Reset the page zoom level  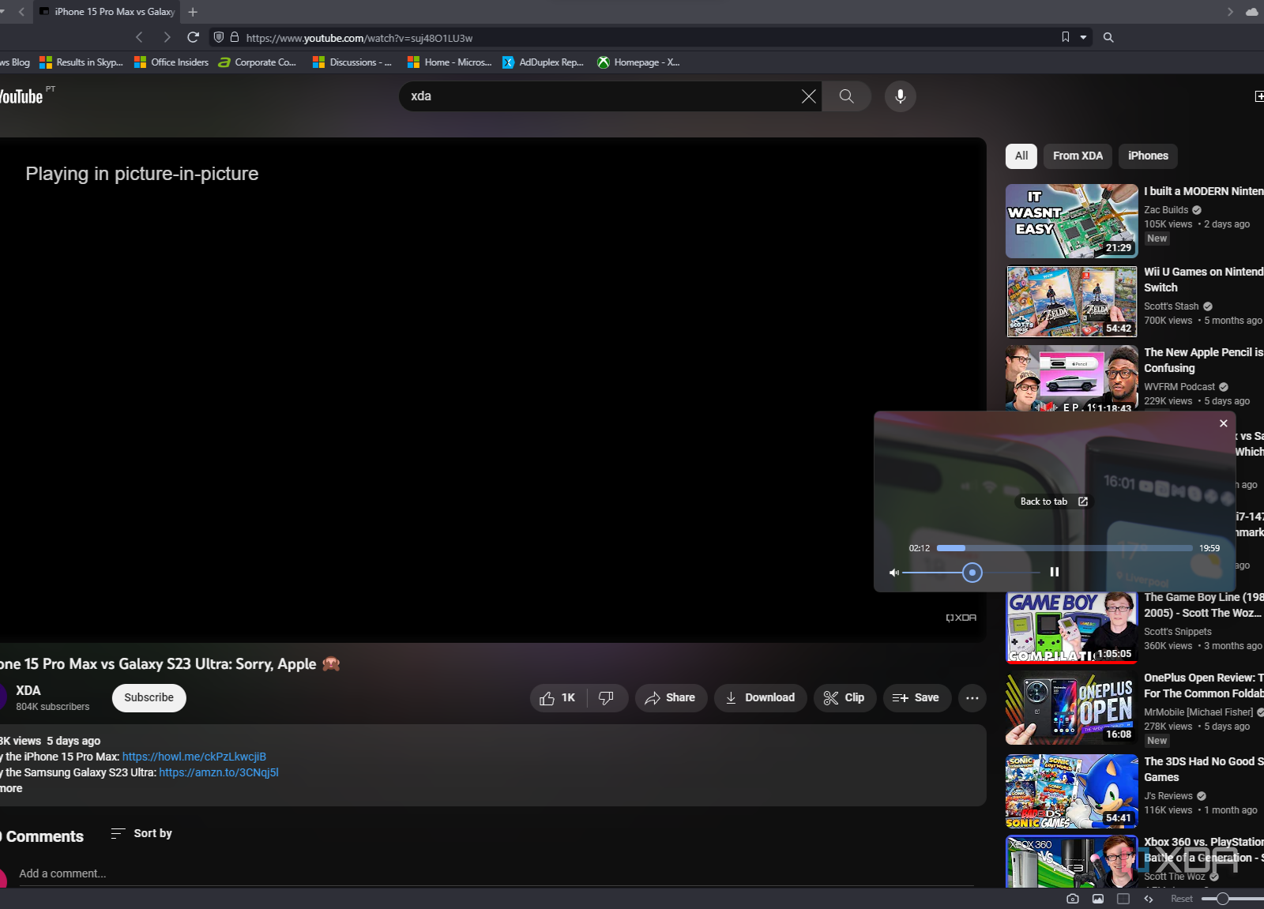pyautogui.click(x=1182, y=899)
